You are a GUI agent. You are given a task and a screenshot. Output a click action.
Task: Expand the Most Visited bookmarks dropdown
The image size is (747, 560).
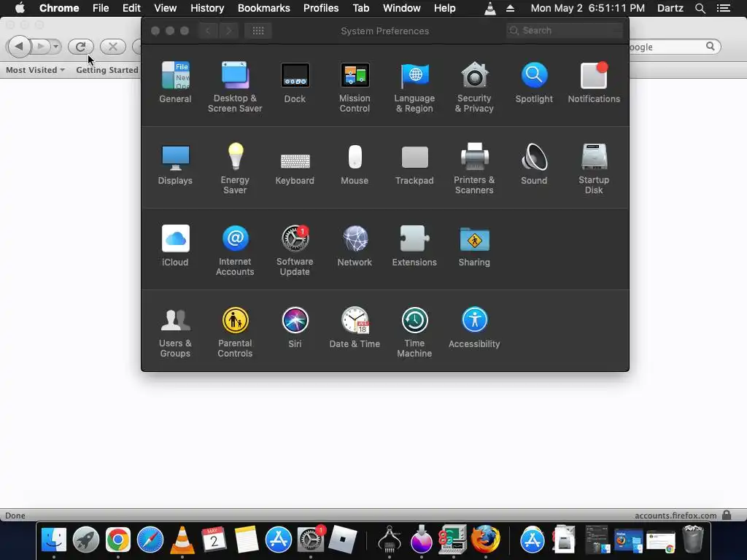(x=35, y=70)
